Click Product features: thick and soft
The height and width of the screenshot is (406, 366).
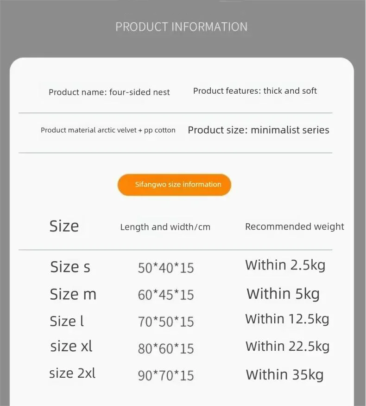pos(255,91)
